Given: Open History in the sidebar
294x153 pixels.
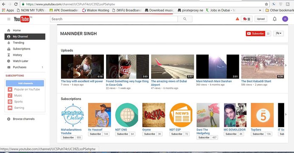Looking at the screenshot, I should click(x=17, y=55).
